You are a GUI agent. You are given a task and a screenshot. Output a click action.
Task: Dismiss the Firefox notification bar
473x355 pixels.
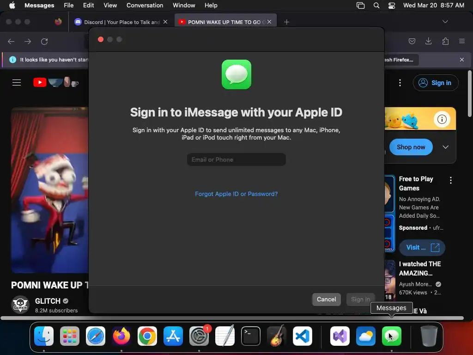[x=462, y=60]
